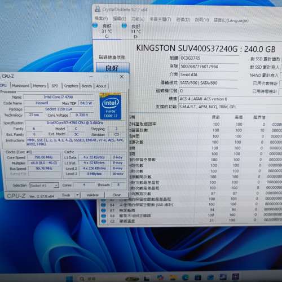
Task: Click the Tools button in CPU-Z
Action: click(66, 195)
